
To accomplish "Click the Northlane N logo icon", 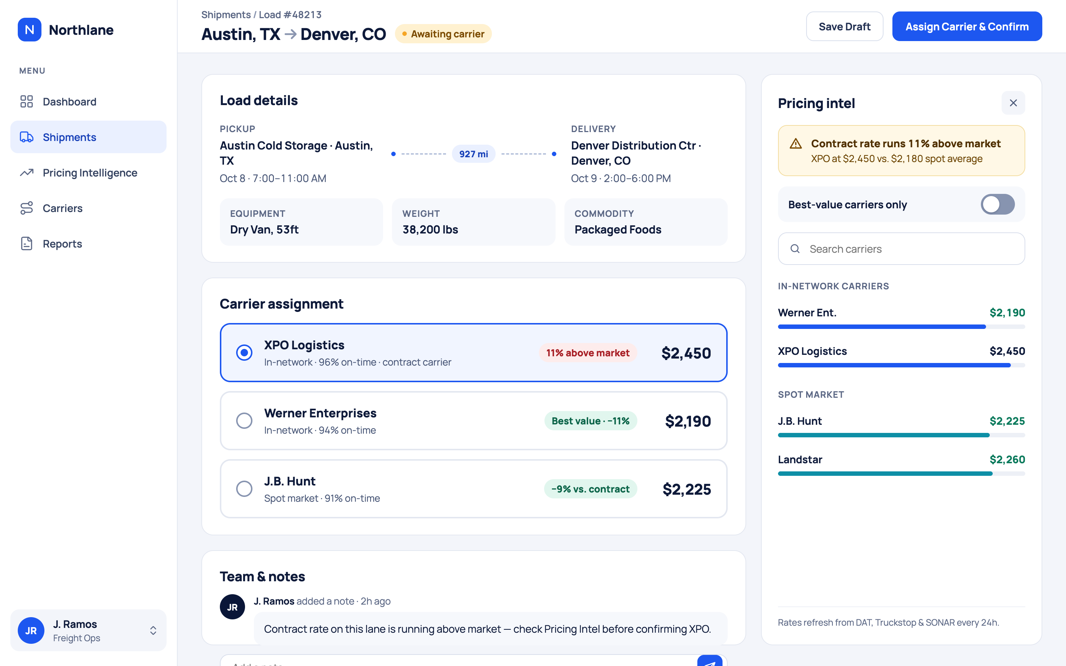I will [x=30, y=30].
